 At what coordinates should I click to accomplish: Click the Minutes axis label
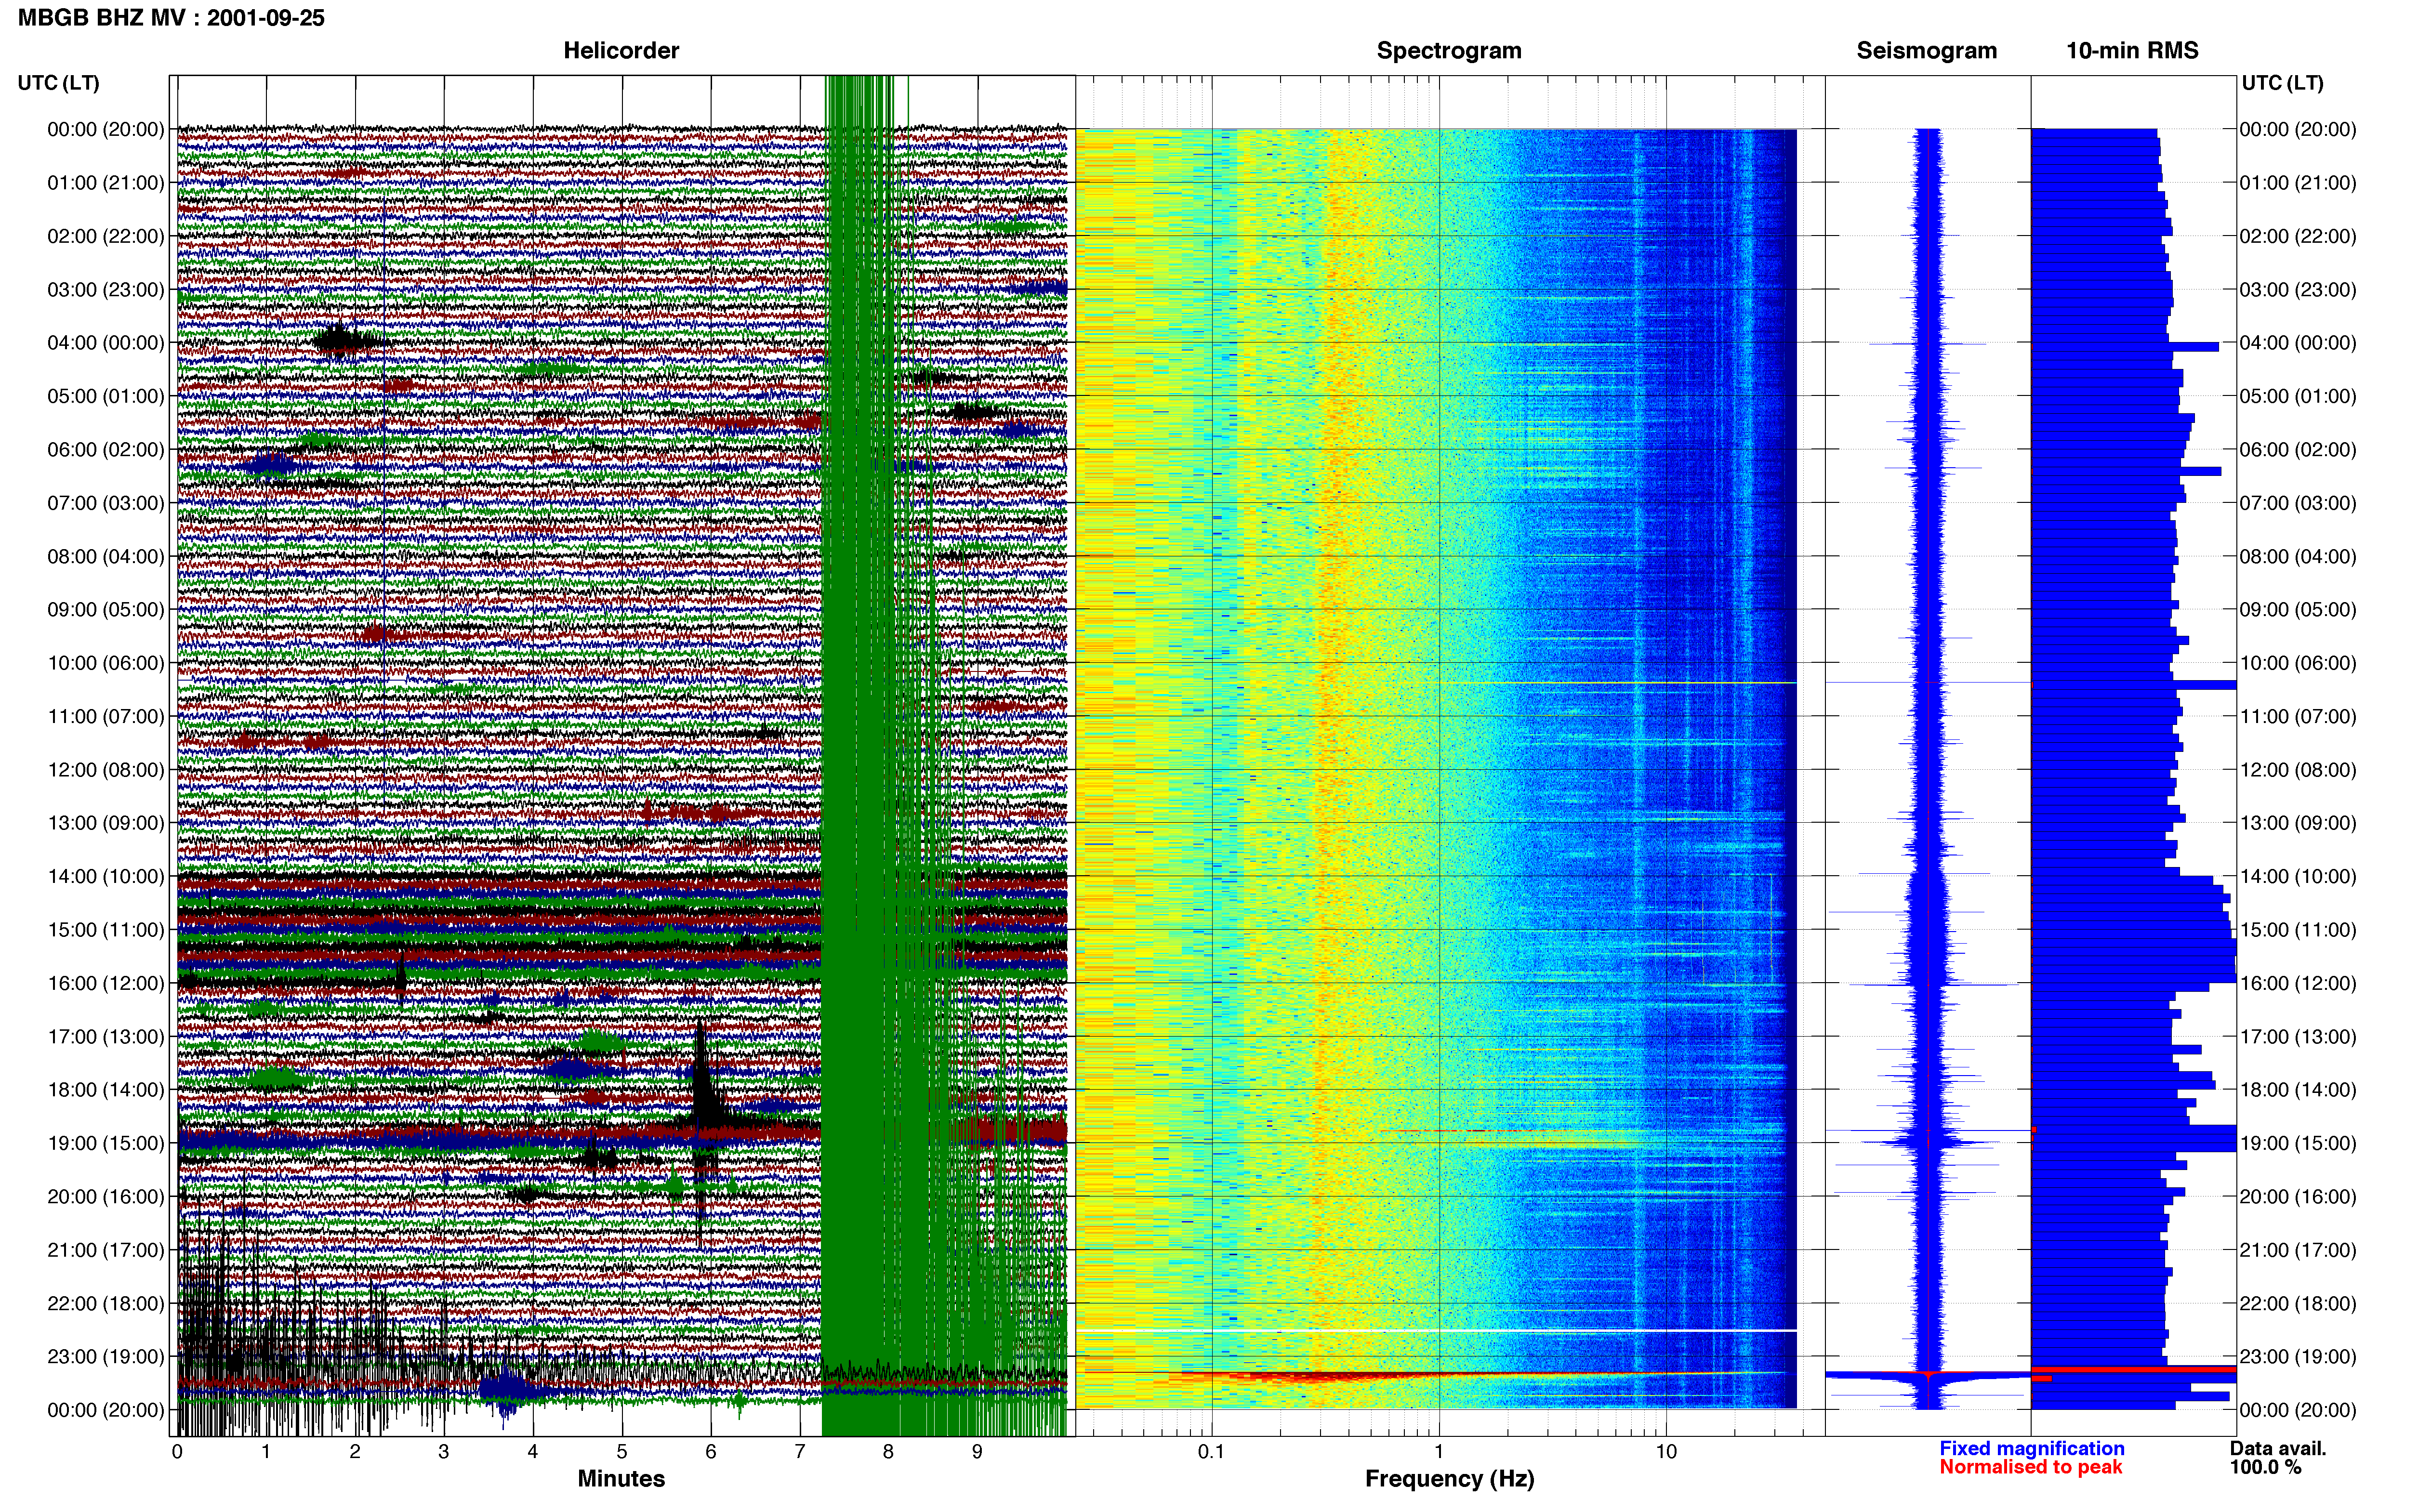click(x=621, y=1478)
